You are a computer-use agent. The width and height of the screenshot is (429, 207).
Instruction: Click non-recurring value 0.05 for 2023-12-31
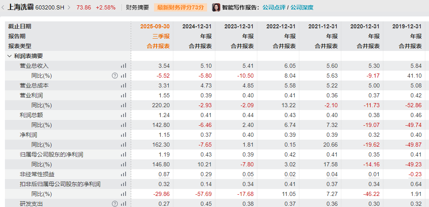click(x=248, y=174)
